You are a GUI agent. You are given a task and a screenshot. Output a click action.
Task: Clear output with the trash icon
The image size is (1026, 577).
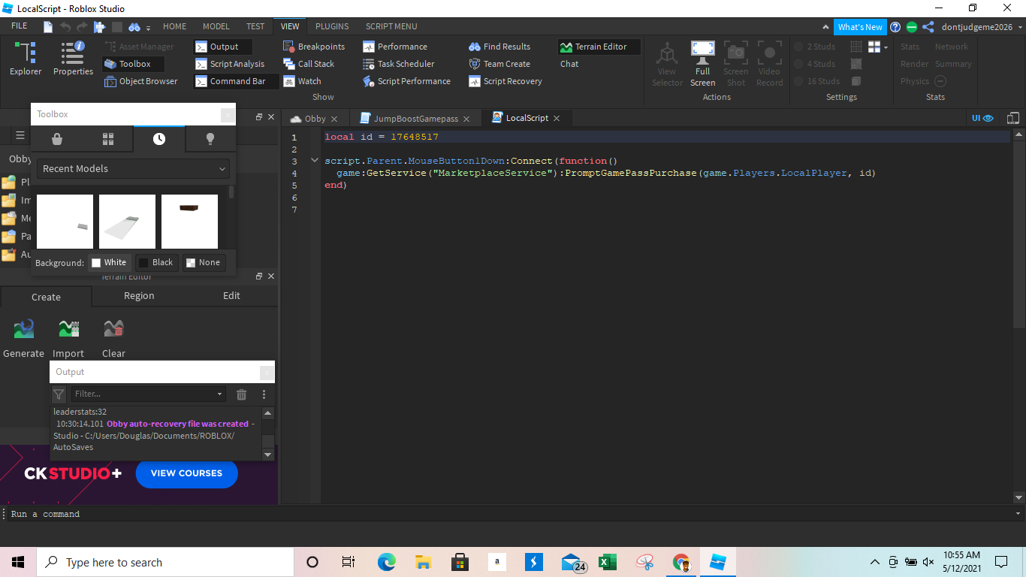[242, 394]
